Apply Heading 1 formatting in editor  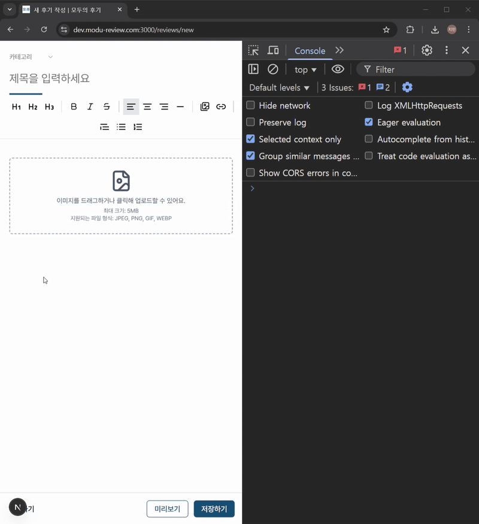point(16,107)
